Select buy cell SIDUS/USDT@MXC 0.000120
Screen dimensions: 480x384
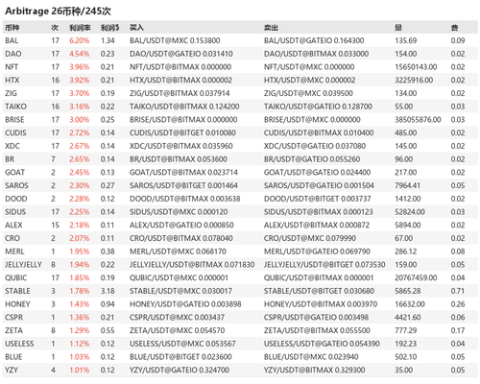pos(179,211)
